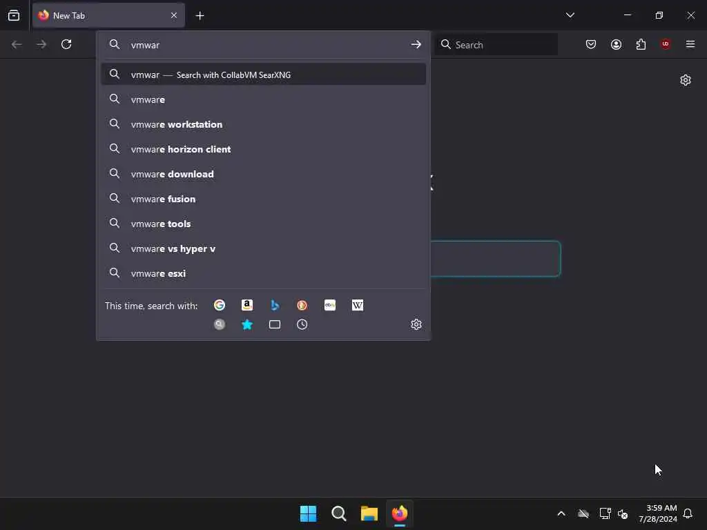Search this time with eBay

coord(329,305)
